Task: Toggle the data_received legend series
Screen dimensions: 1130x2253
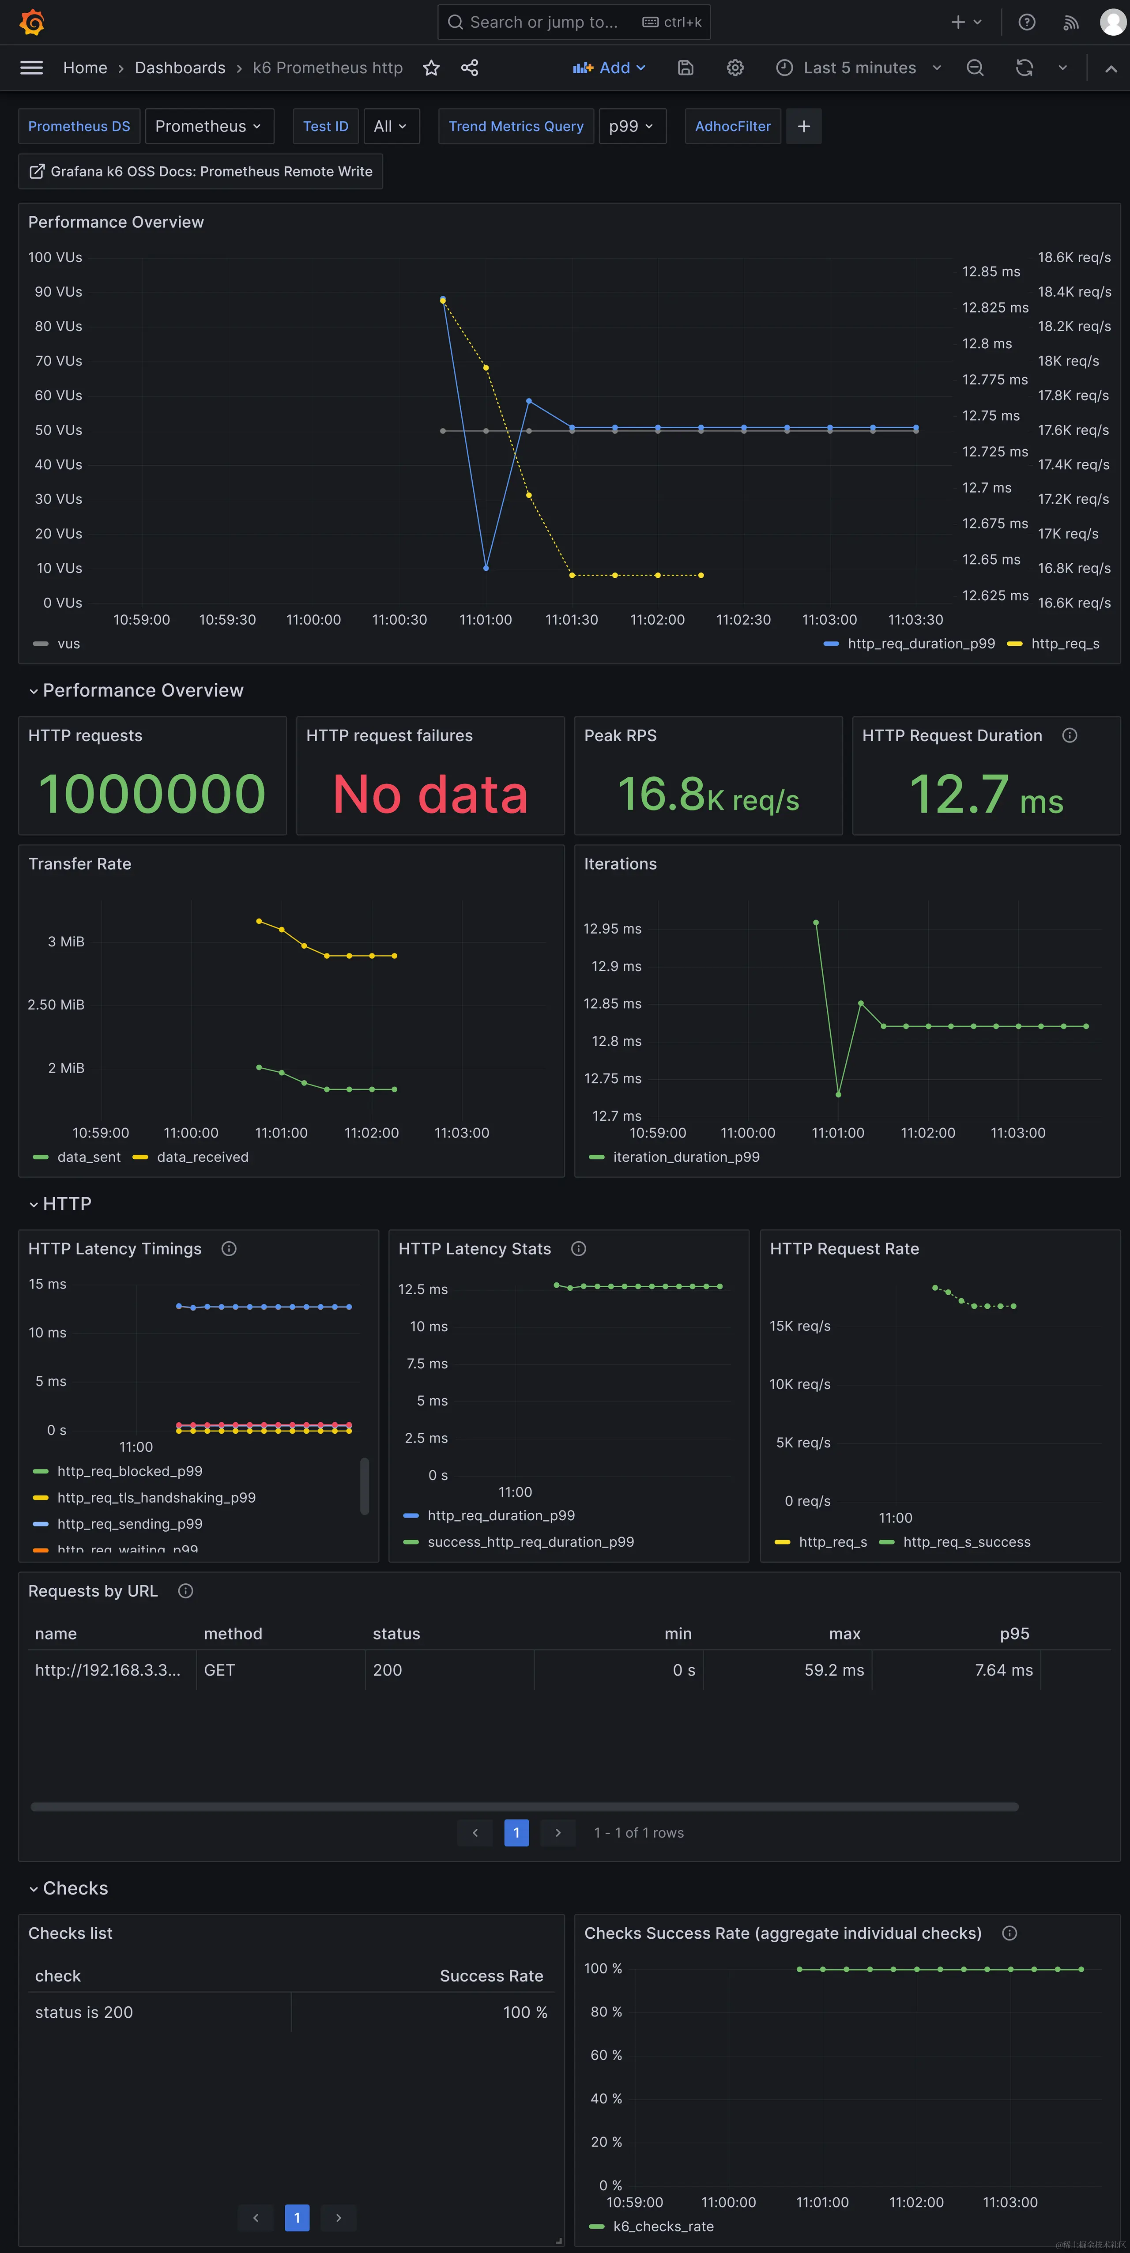Action: [x=202, y=1157]
